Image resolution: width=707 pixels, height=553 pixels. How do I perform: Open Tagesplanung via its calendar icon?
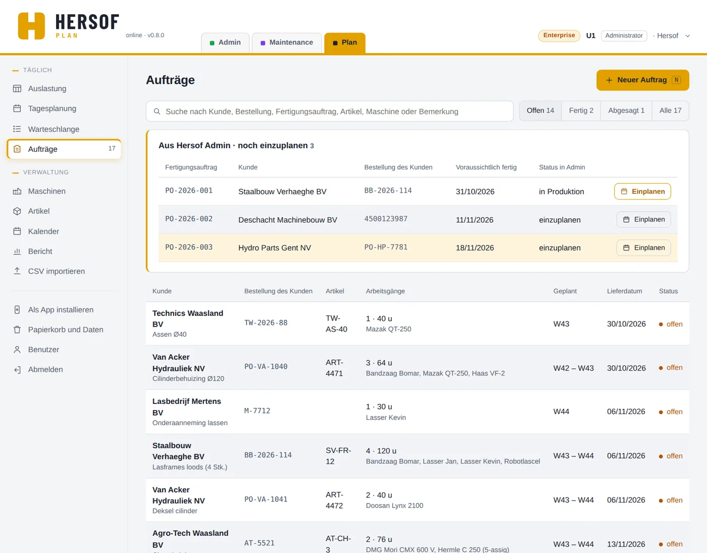[x=17, y=109]
